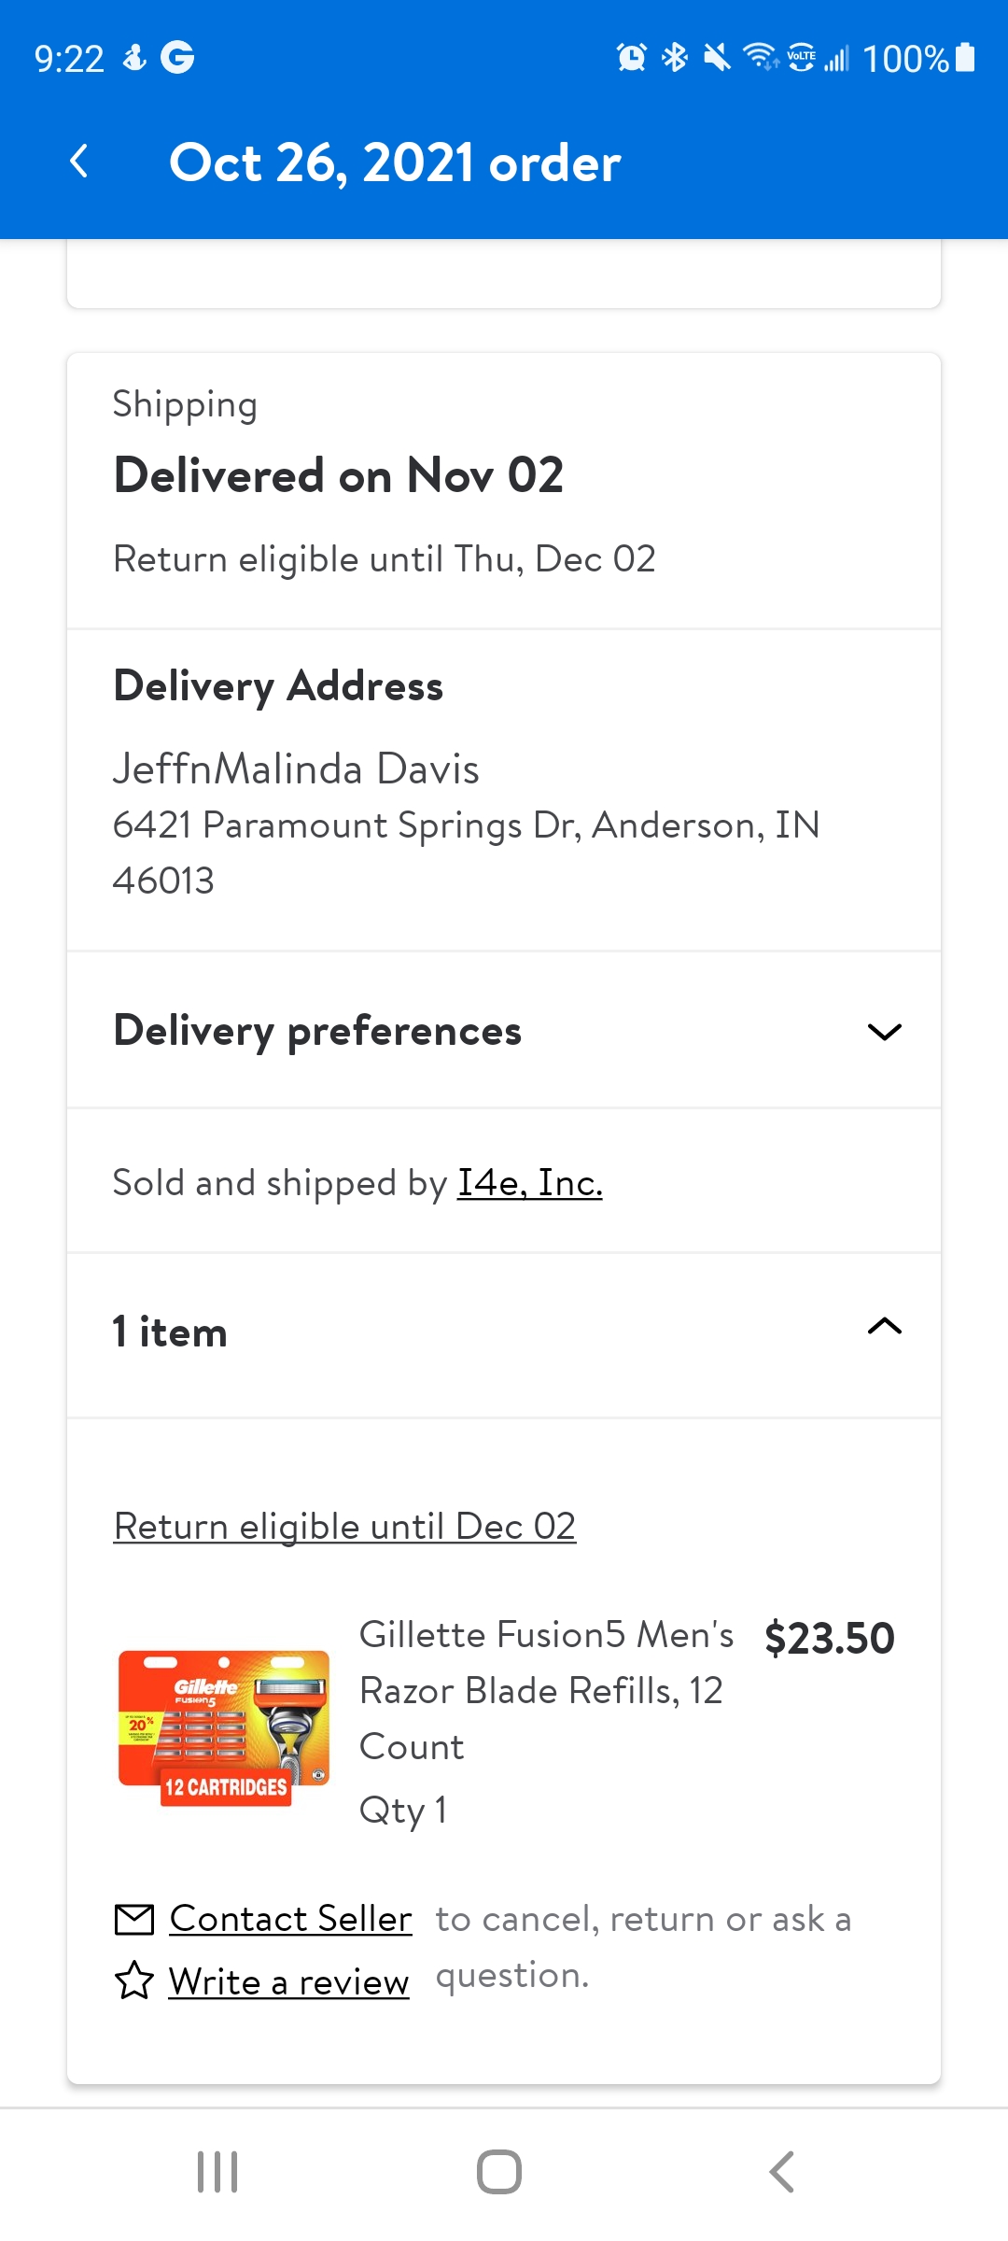Tap the back arrow in header
The image size is (1008, 2241).
tap(80, 162)
